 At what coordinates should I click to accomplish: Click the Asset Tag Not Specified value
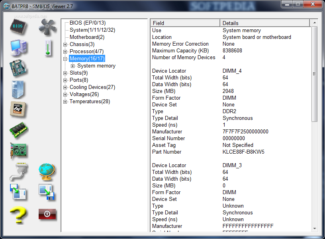point(238,145)
